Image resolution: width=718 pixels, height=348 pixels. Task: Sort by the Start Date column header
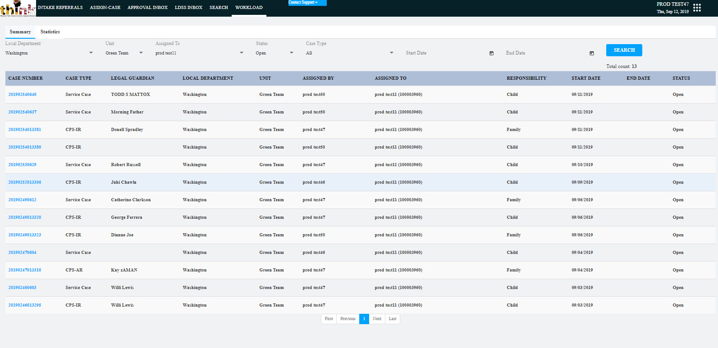point(586,78)
